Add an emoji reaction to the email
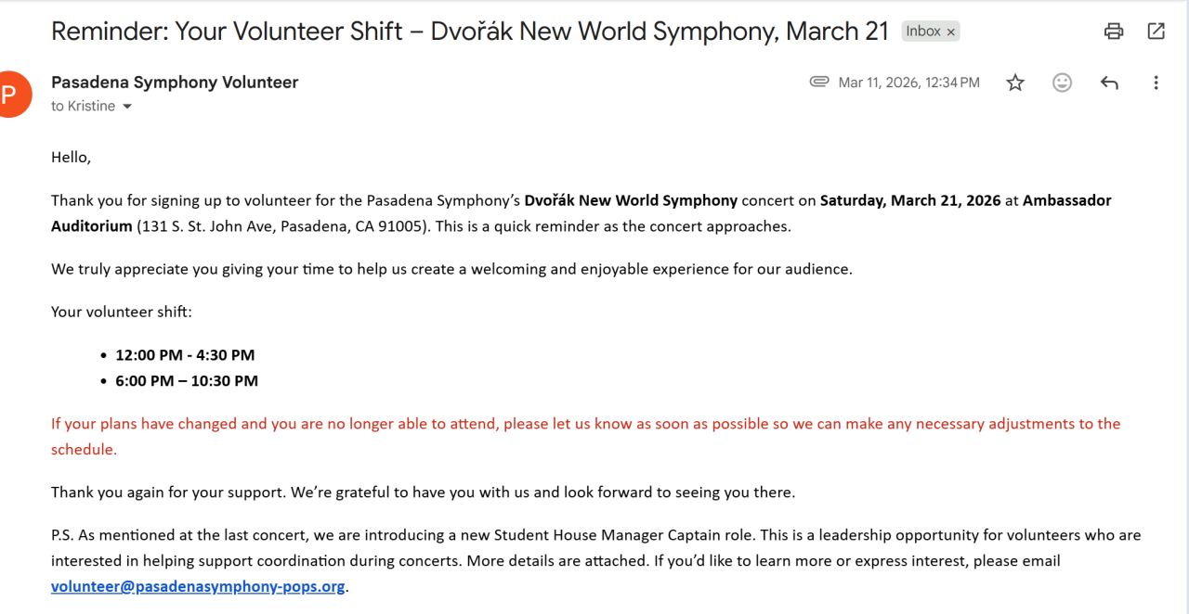 (1062, 83)
